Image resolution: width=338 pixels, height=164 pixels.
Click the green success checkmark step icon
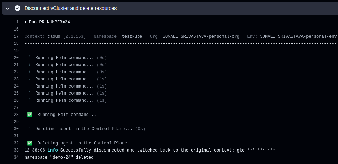[17, 8]
